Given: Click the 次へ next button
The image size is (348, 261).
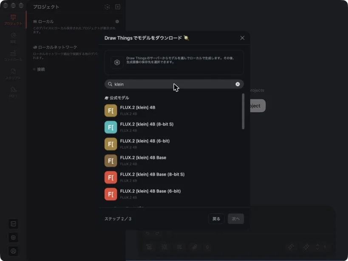Looking at the screenshot, I should pyautogui.click(x=236, y=219).
